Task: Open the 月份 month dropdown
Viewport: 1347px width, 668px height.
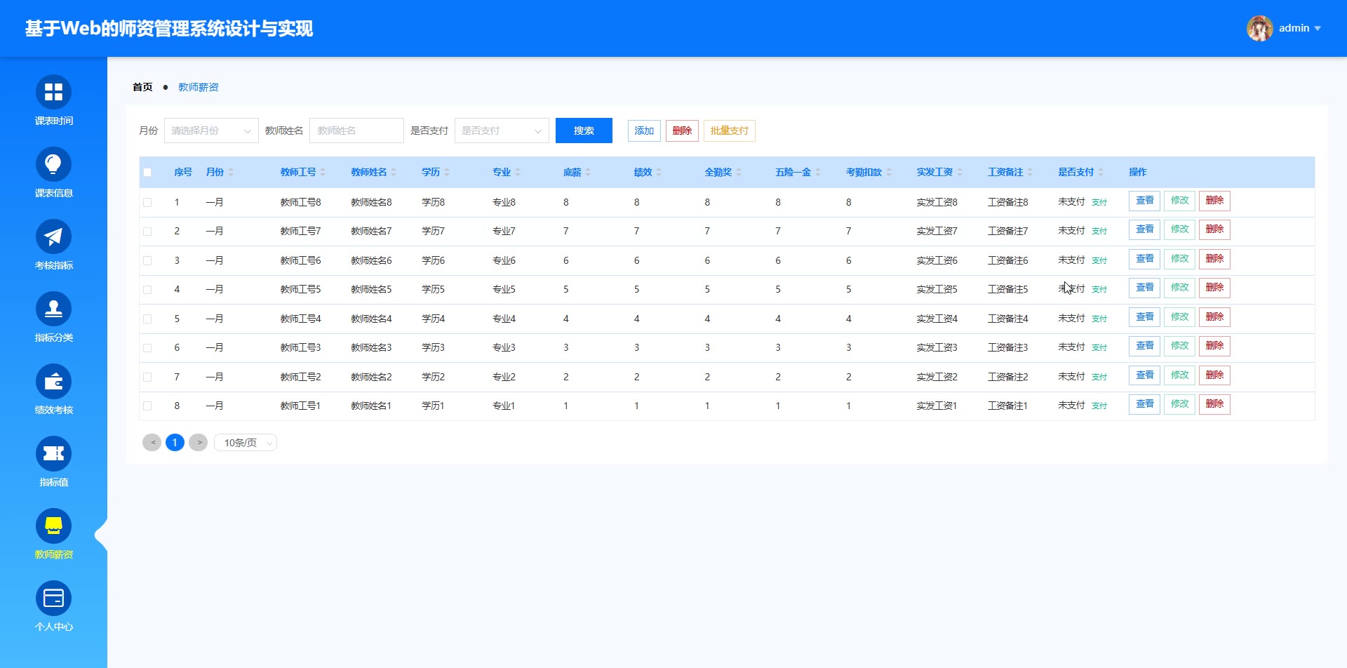Action: (x=211, y=131)
